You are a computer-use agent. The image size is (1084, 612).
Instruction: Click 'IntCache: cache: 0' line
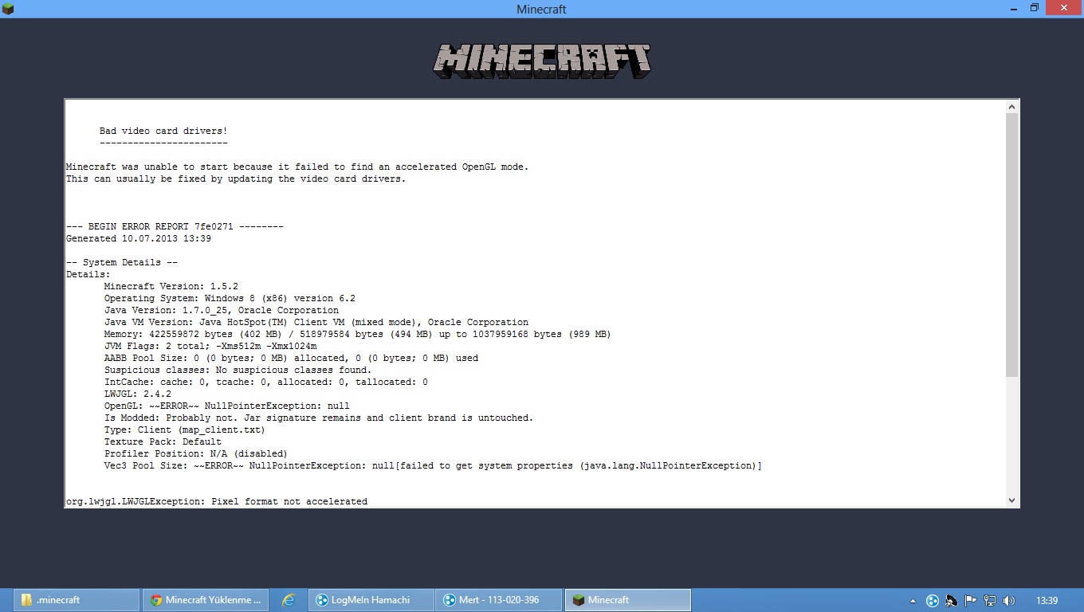[266, 382]
